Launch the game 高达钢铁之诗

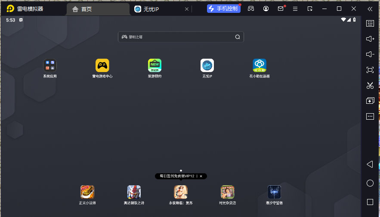tap(134, 192)
